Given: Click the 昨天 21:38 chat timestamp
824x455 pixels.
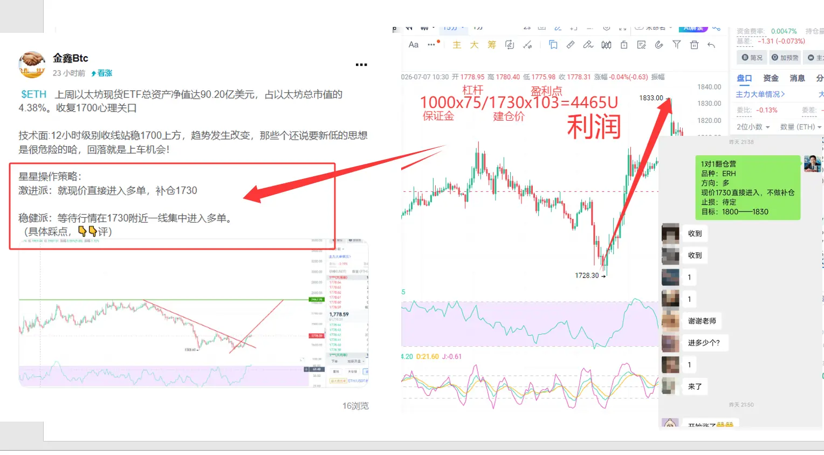Looking at the screenshot, I should click(x=741, y=142).
